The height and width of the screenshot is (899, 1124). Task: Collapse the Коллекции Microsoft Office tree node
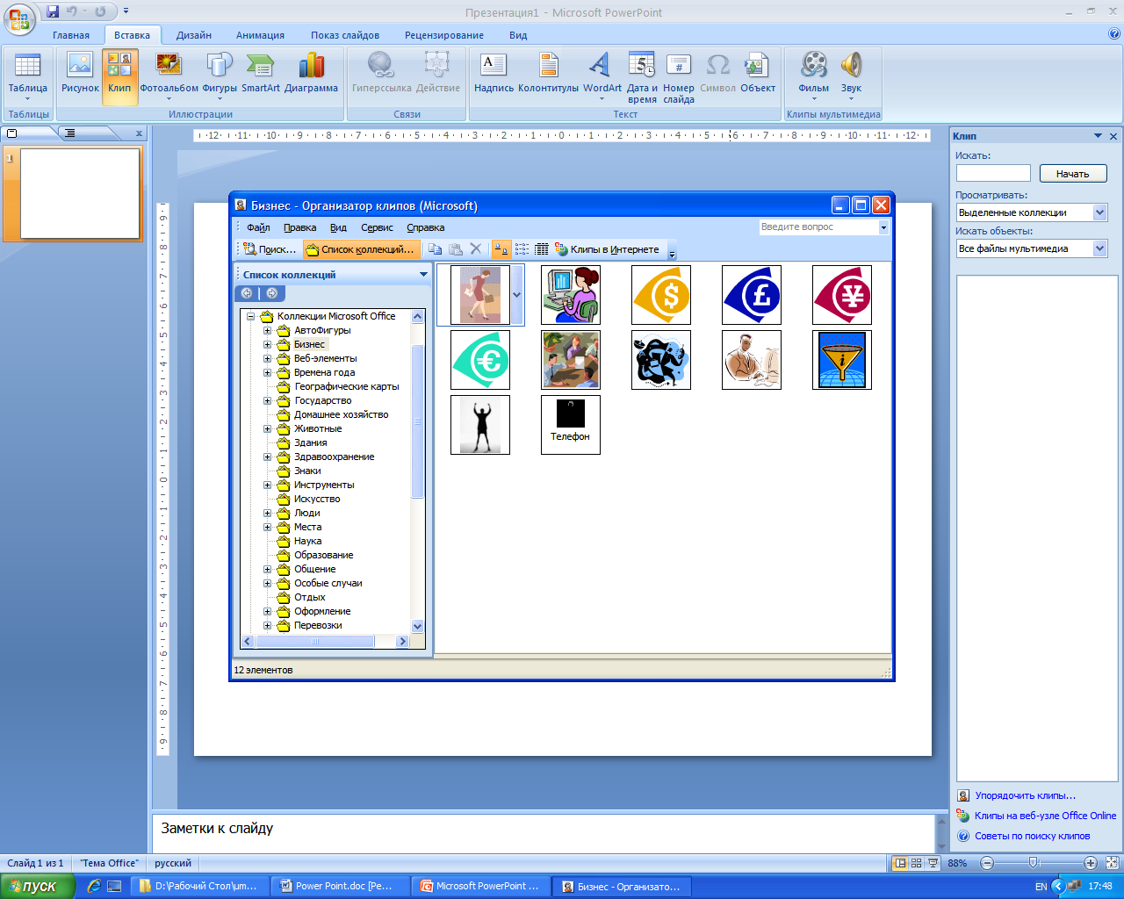250,316
